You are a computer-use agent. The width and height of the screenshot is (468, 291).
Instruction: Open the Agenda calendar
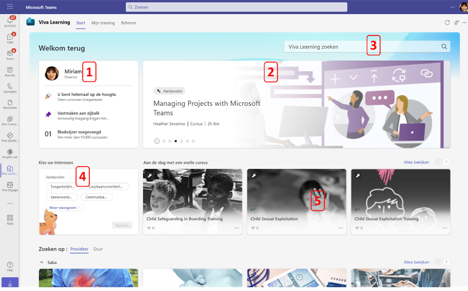pos(10,72)
